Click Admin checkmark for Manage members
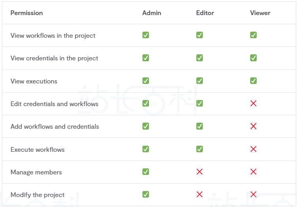This screenshot has height=207, width=297. [x=146, y=172]
